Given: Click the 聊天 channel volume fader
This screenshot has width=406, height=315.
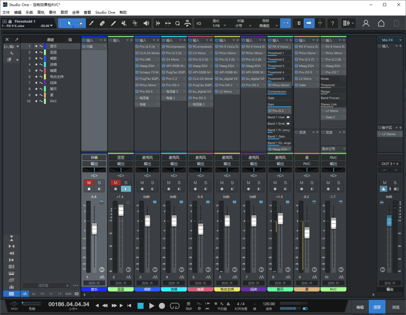Looking at the screenshot, I should click(x=280, y=218).
